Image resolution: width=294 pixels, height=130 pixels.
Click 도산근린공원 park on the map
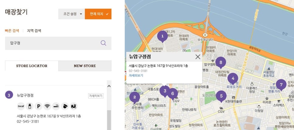(x=210, y=97)
